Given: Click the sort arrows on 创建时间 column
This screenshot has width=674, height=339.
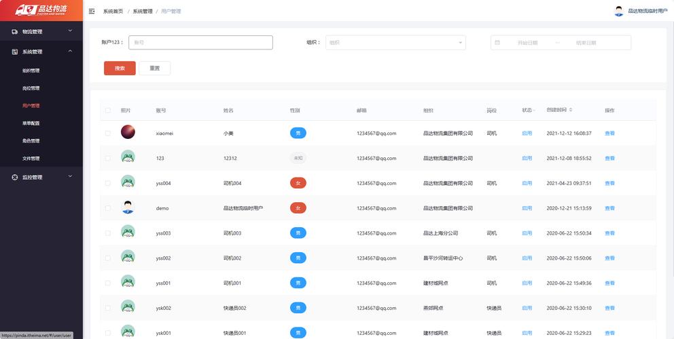Looking at the screenshot, I should 571,110.
